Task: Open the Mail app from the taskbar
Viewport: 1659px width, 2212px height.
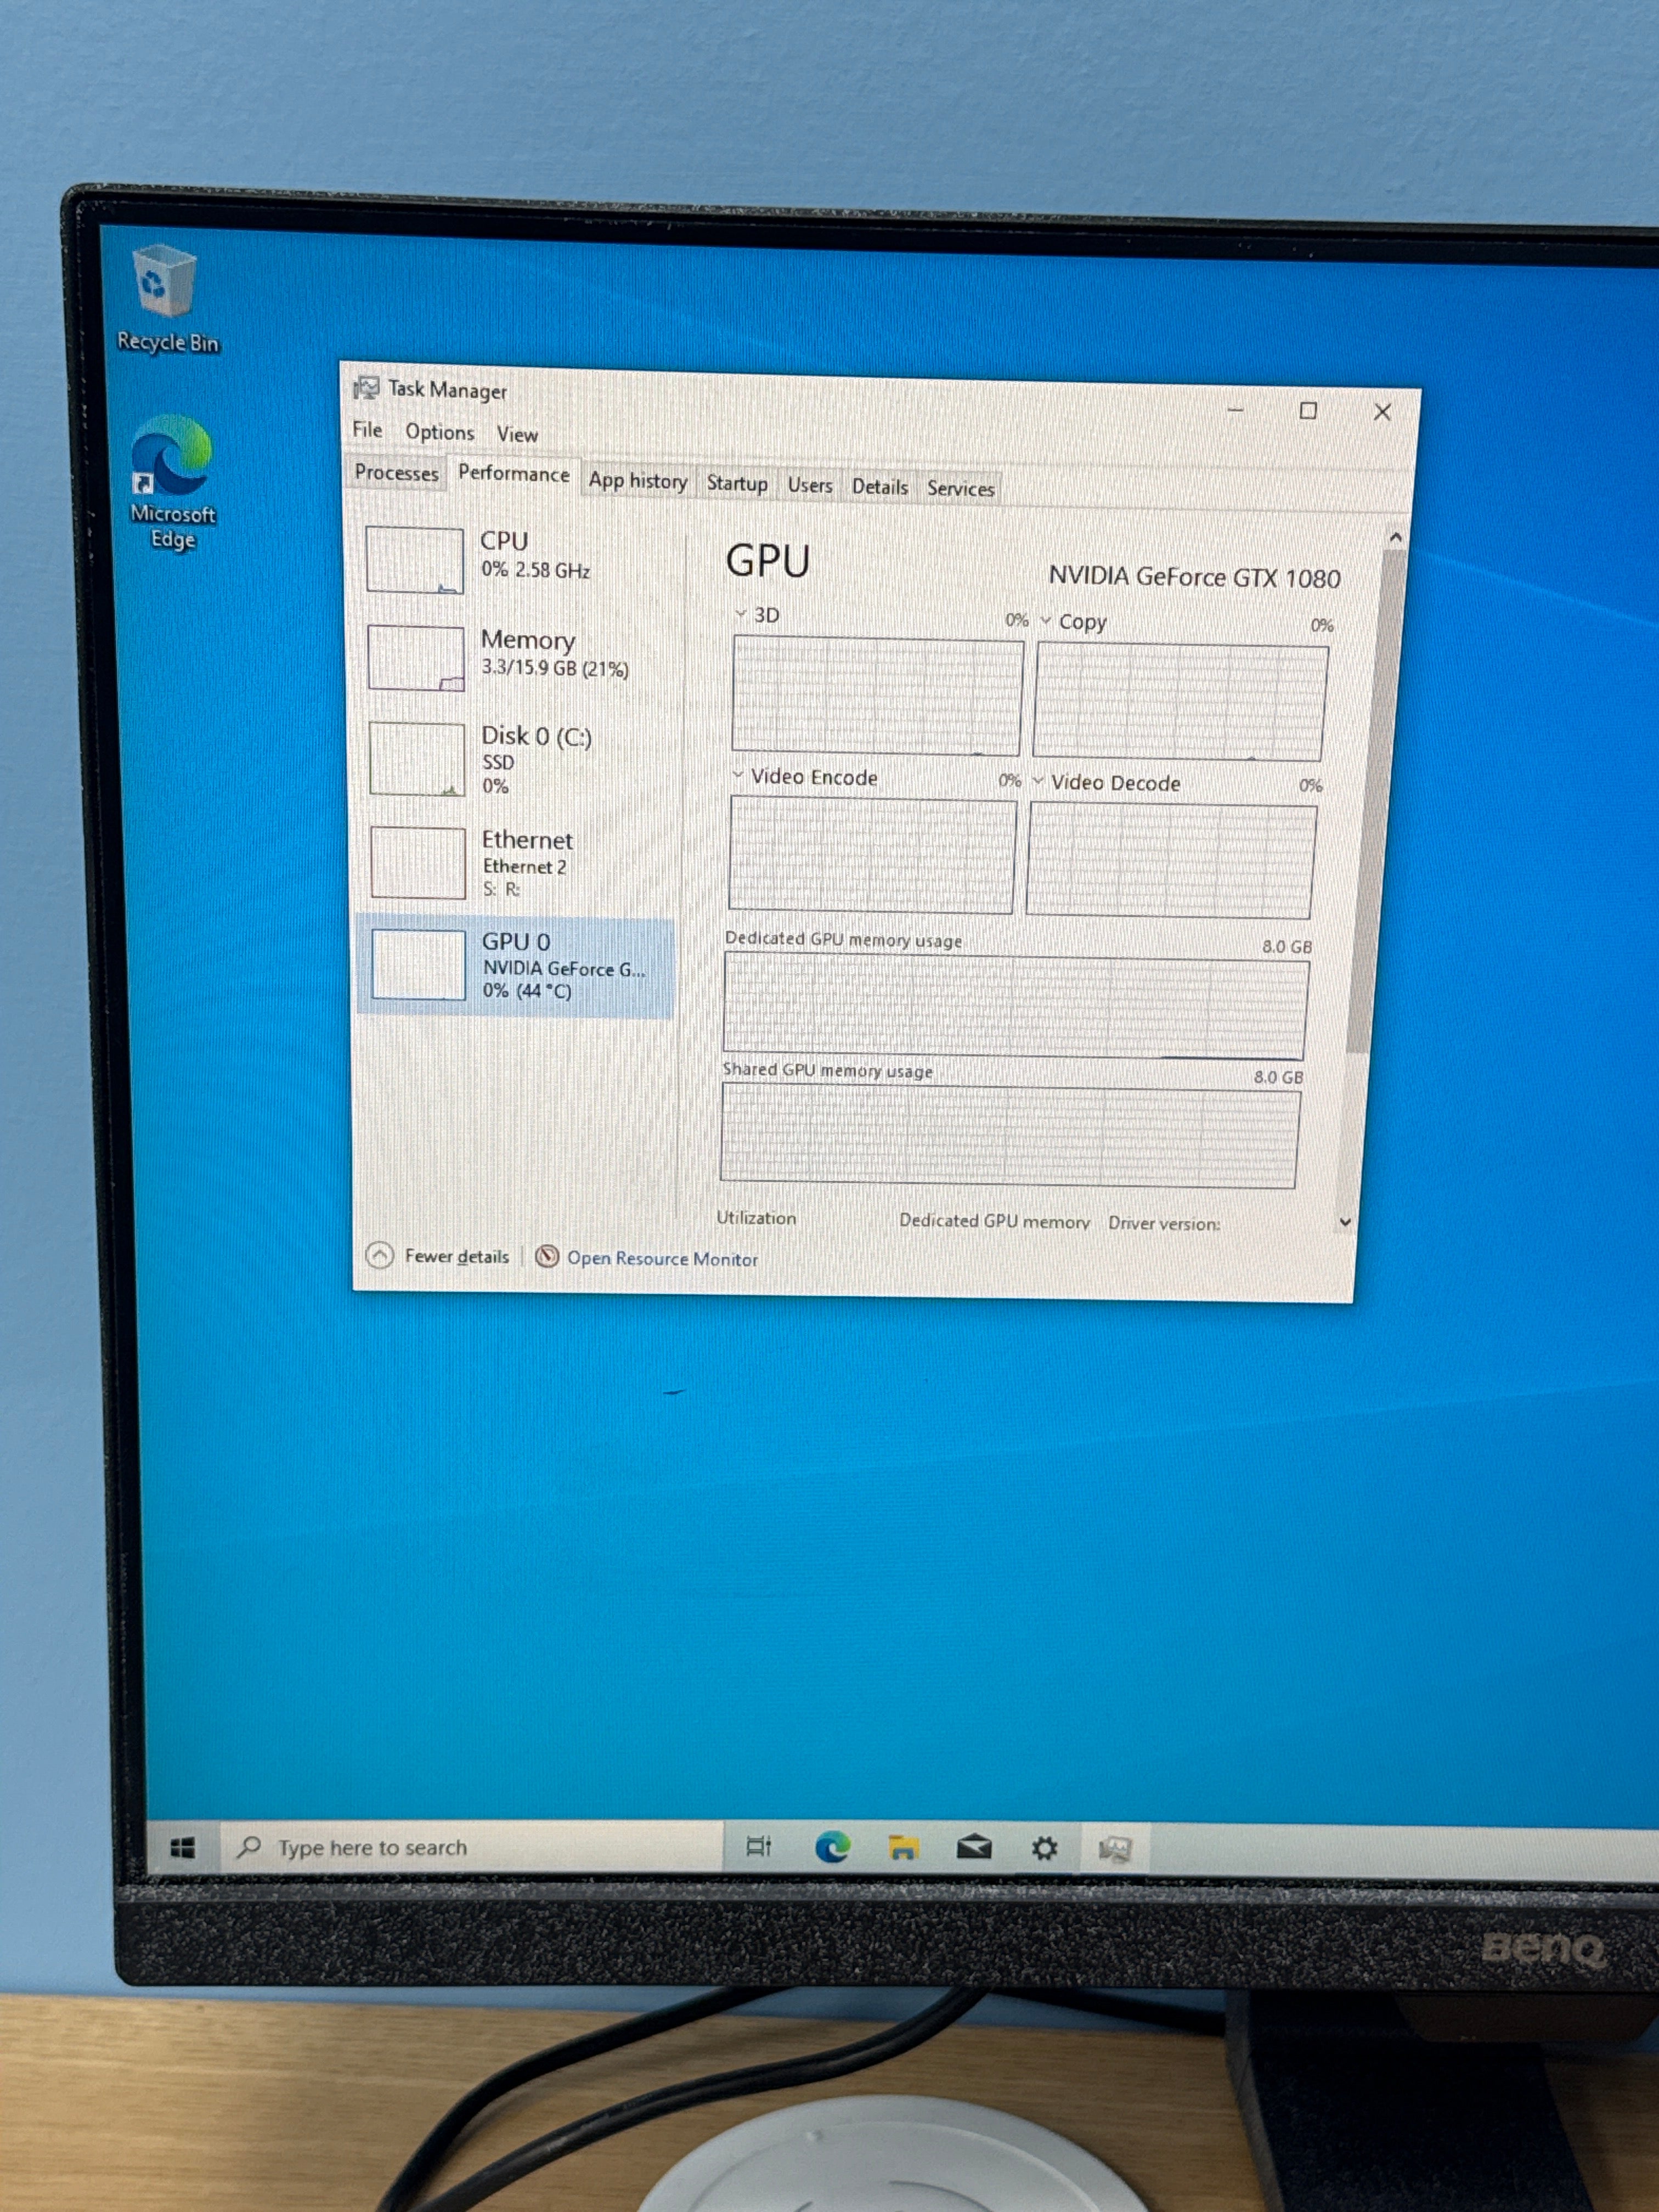Action: (x=974, y=1848)
